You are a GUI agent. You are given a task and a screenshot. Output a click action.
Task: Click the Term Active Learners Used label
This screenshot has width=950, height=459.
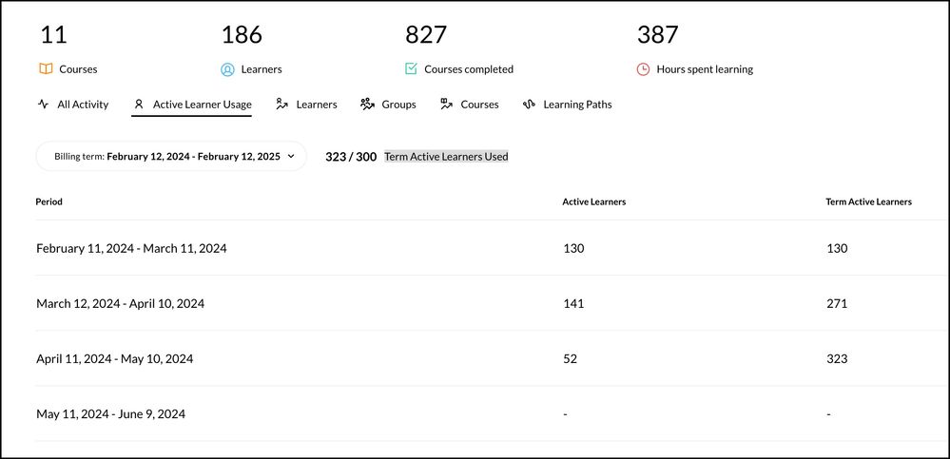click(446, 157)
